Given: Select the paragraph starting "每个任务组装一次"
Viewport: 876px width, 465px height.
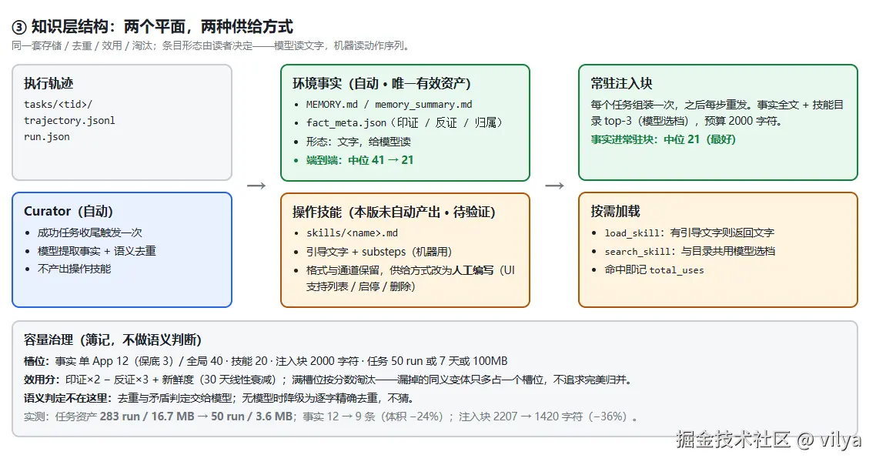Looking at the screenshot, I should [x=717, y=113].
